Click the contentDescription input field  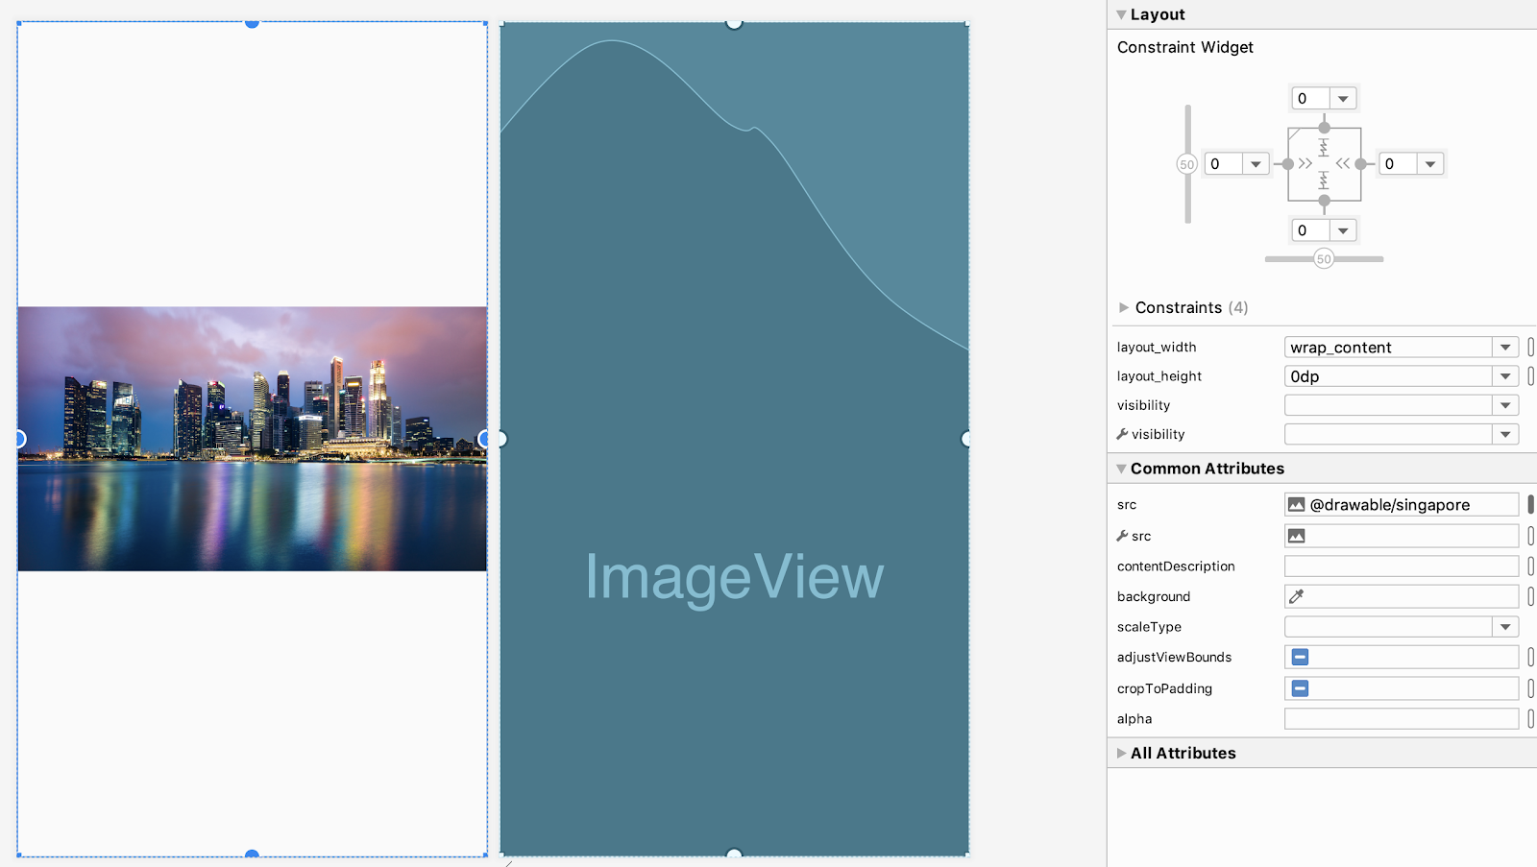(1401, 566)
